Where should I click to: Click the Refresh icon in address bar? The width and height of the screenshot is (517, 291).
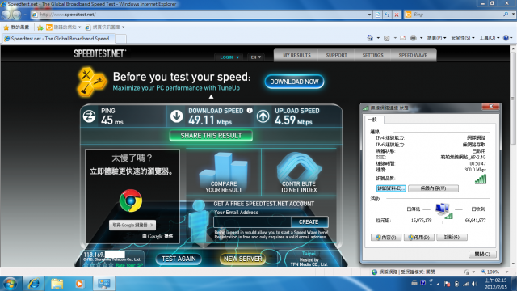[x=387, y=15]
